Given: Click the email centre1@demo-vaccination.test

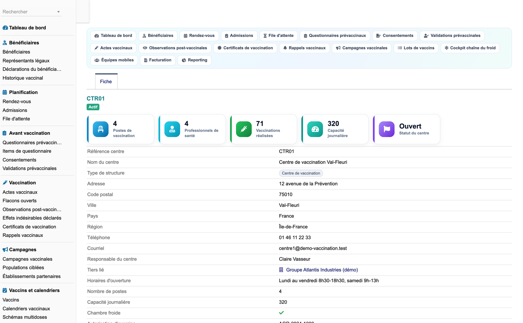Looking at the screenshot, I should (x=313, y=248).
